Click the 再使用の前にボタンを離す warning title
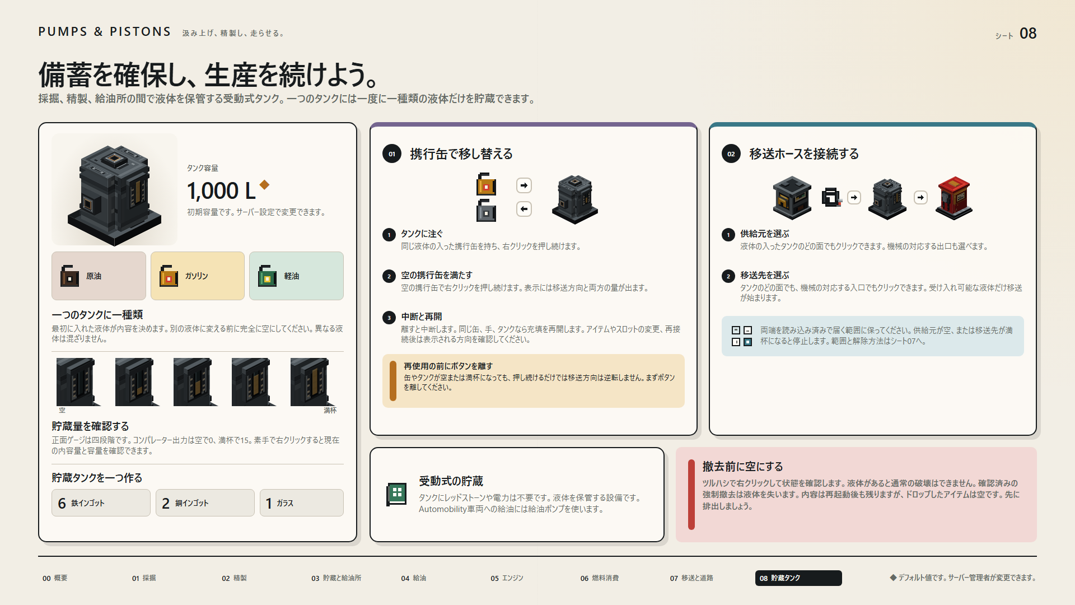1075x605 pixels. pyautogui.click(x=448, y=366)
